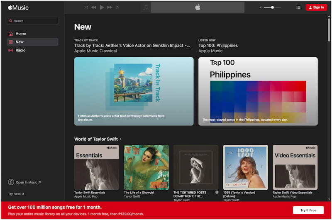
Task: Click Taylor Swift Essentials title text
Action: click(x=90, y=193)
